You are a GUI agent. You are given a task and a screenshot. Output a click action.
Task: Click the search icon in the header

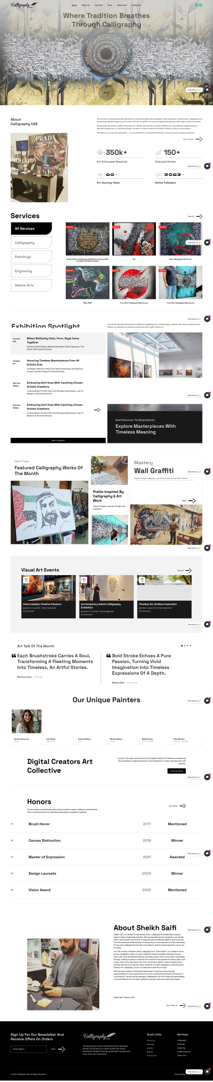pos(197,5)
